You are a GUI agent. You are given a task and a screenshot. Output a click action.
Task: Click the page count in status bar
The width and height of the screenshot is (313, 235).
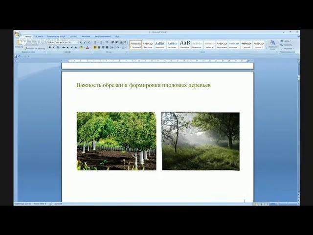[x=23, y=204]
